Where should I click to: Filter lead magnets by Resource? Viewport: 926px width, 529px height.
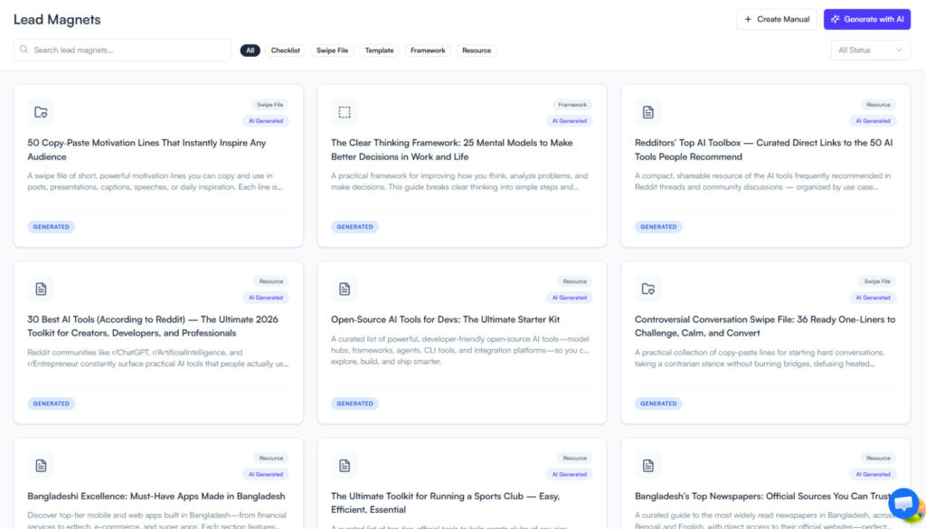pos(477,51)
